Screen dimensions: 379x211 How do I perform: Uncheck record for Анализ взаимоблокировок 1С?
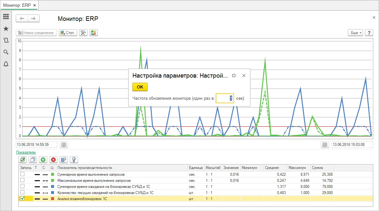pos(22,198)
